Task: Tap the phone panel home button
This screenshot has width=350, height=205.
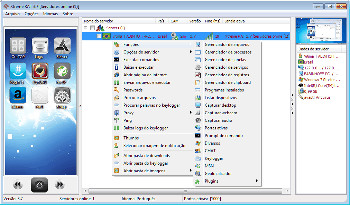Action: click(39, 185)
